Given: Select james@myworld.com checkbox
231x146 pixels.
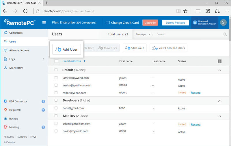Looking at the screenshot, I should pos(56,77).
